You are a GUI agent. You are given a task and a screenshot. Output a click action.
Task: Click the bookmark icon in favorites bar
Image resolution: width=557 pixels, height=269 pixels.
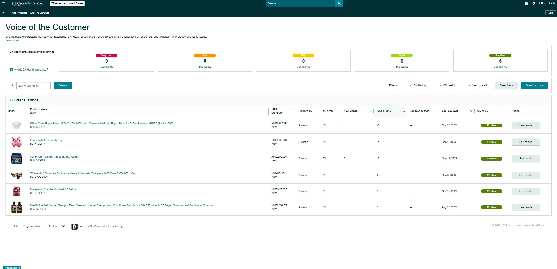tap(3, 13)
